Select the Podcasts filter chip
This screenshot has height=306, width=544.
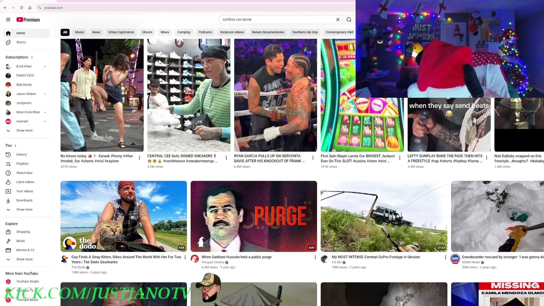pos(205,32)
